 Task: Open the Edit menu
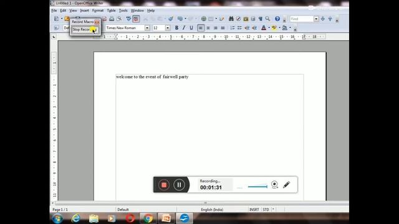tap(63, 11)
